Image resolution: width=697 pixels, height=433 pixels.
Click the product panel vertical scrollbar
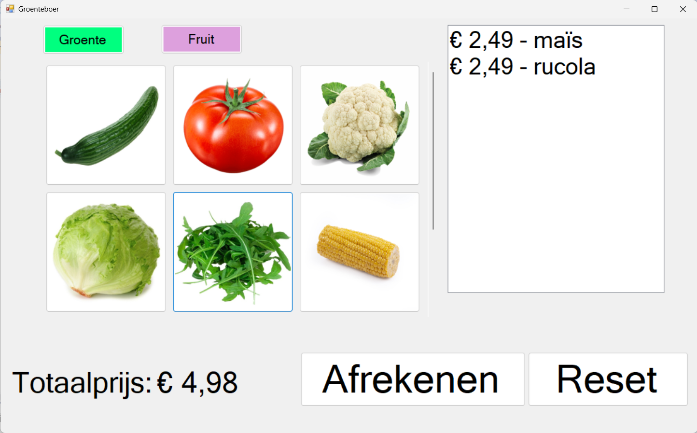tap(433, 151)
